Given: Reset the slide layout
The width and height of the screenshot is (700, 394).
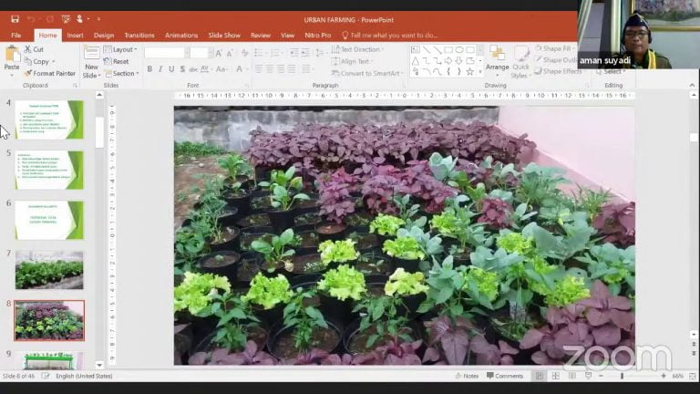Looking at the screenshot, I should point(117,61).
